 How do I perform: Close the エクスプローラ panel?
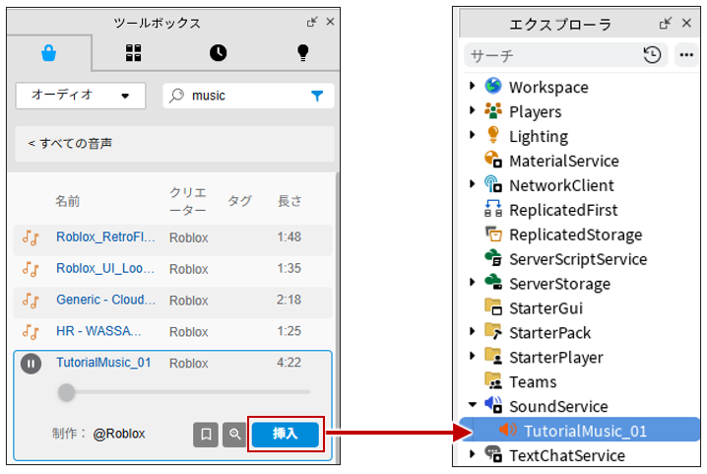tap(686, 23)
